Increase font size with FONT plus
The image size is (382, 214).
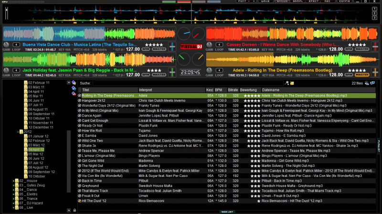coord(254,1)
